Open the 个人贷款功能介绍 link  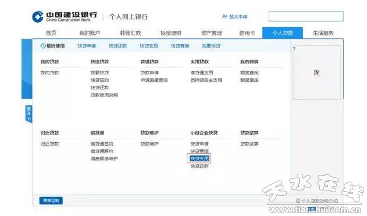[x=317, y=200]
